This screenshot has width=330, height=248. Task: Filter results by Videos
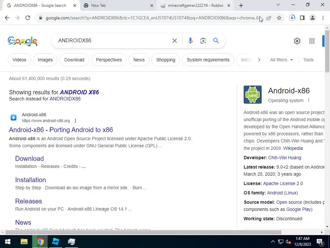click(x=19, y=60)
